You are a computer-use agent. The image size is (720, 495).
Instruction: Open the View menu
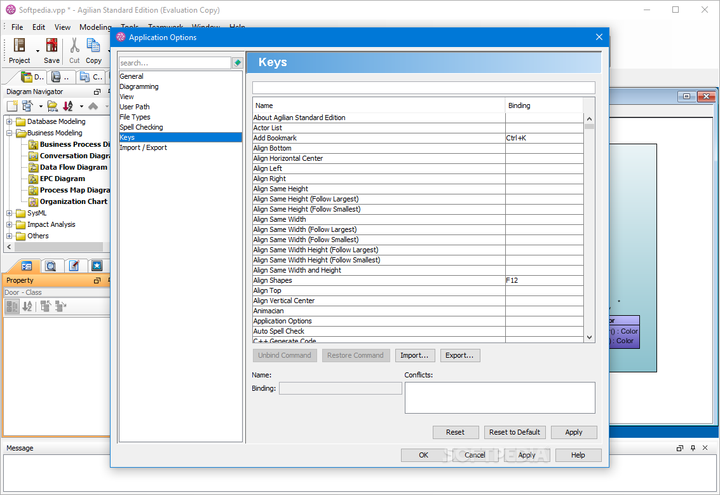click(62, 27)
